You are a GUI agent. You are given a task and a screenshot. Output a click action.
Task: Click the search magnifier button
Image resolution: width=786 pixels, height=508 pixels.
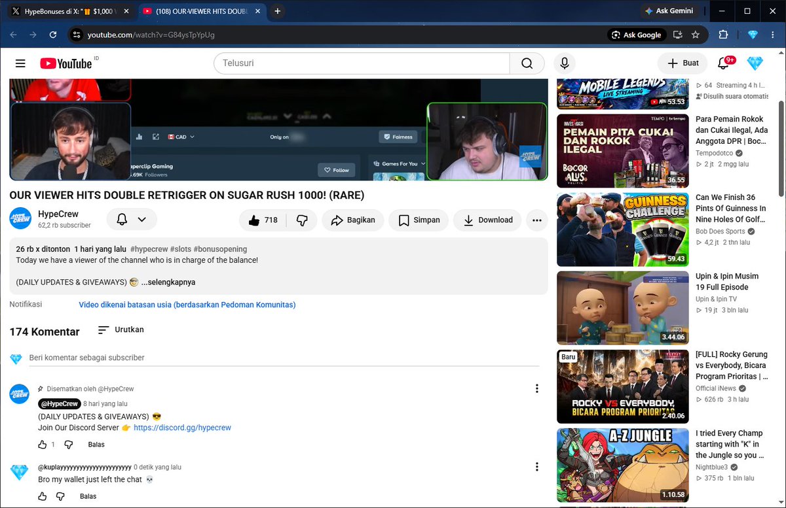click(x=527, y=63)
